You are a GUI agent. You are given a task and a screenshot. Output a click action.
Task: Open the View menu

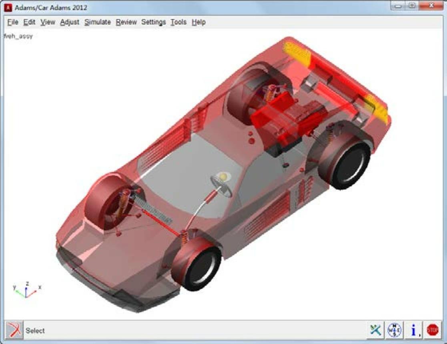click(x=48, y=22)
